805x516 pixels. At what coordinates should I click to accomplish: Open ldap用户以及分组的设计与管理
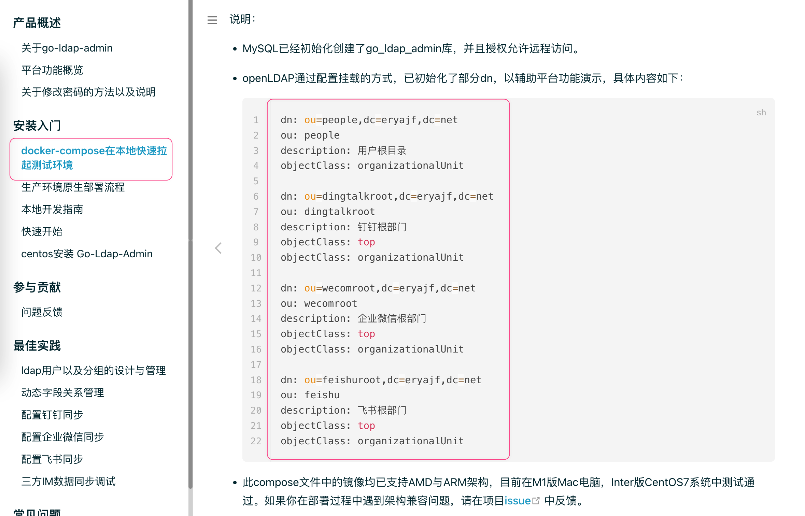tap(94, 371)
